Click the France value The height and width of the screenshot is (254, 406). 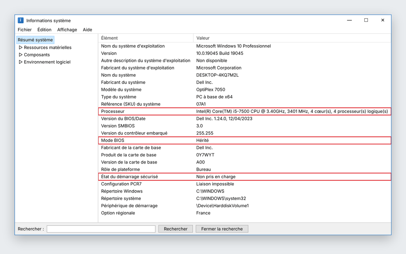[x=203, y=213]
